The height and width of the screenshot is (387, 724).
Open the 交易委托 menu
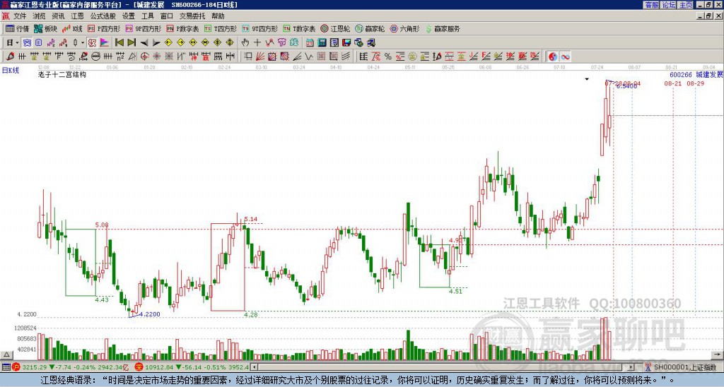(192, 16)
